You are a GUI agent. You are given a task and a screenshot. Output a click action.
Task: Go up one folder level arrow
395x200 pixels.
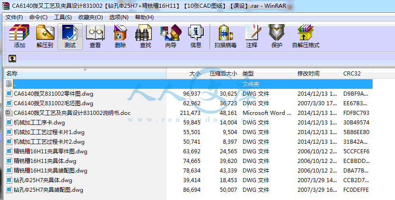(x=12, y=59)
